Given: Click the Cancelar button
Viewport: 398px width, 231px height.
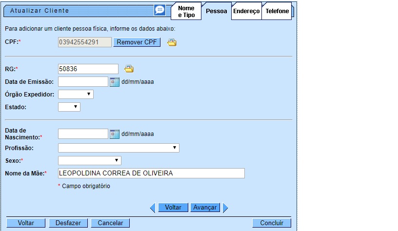Looking at the screenshot, I should click(110, 223).
